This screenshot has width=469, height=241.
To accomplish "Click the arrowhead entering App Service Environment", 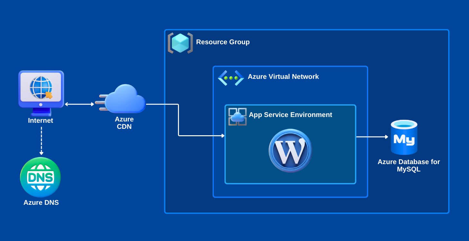I will point(223,136).
